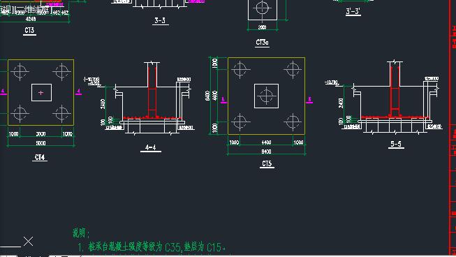Pick the 4849 dimension above CT3 label
The width and height of the screenshot is (456, 257).
[31, 19]
